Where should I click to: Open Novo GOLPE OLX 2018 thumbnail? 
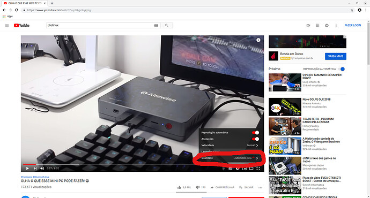[x=285, y=107]
